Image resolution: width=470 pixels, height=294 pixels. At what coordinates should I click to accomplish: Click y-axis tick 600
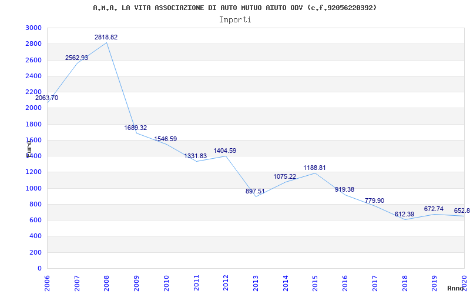pos(36,220)
